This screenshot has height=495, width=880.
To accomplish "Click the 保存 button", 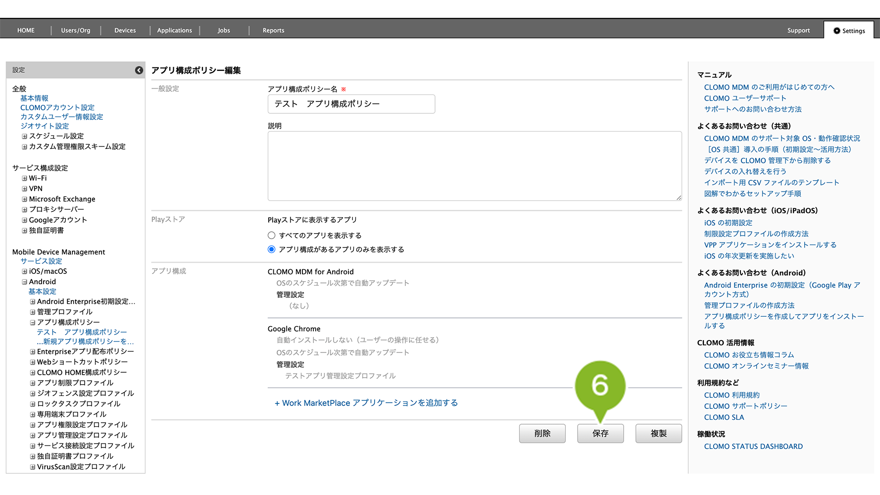I will pos(600,434).
